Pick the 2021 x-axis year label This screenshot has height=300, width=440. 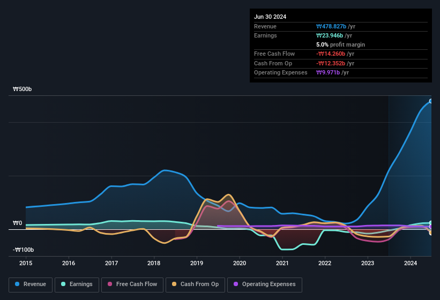282,263
